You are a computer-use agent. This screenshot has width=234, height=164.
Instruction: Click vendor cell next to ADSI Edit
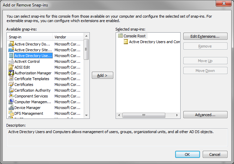[x=67, y=67]
